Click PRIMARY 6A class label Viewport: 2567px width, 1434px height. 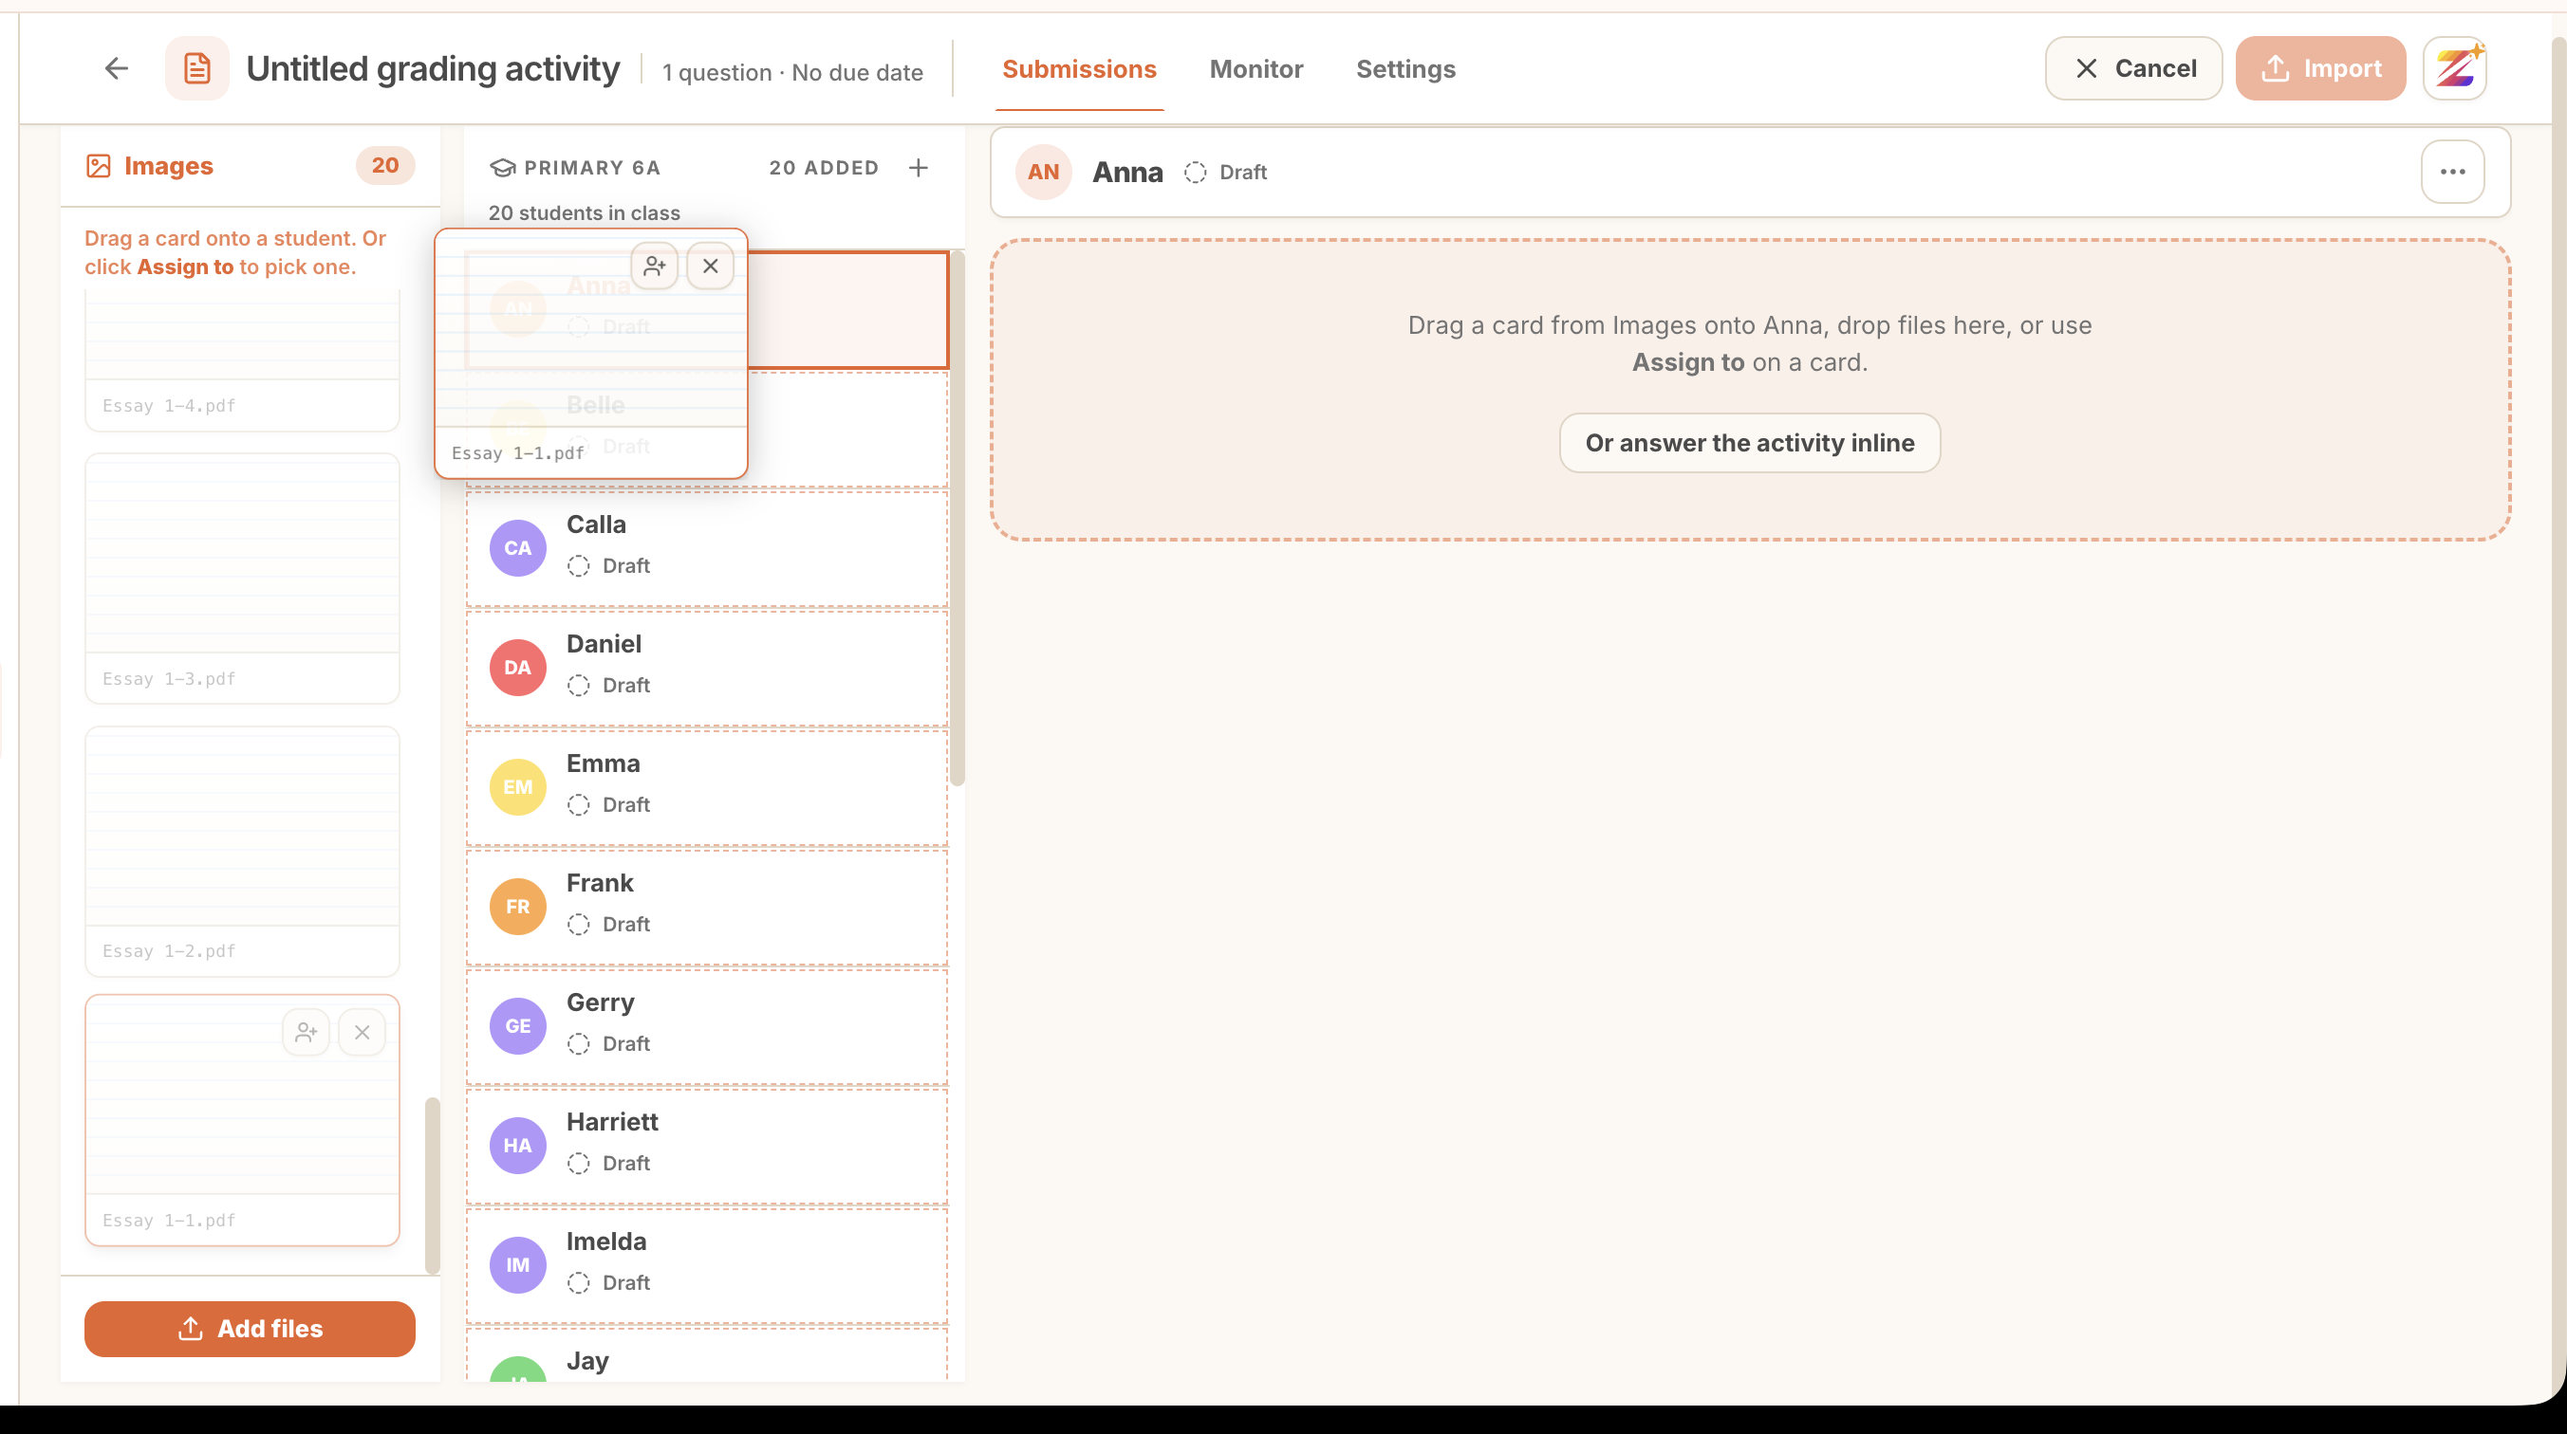point(592,167)
